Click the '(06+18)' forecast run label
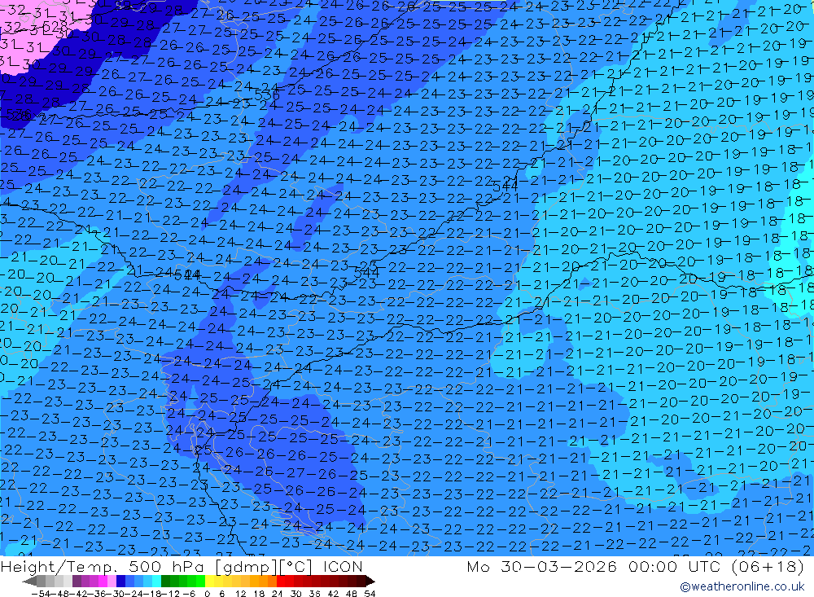 [x=768, y=566]
